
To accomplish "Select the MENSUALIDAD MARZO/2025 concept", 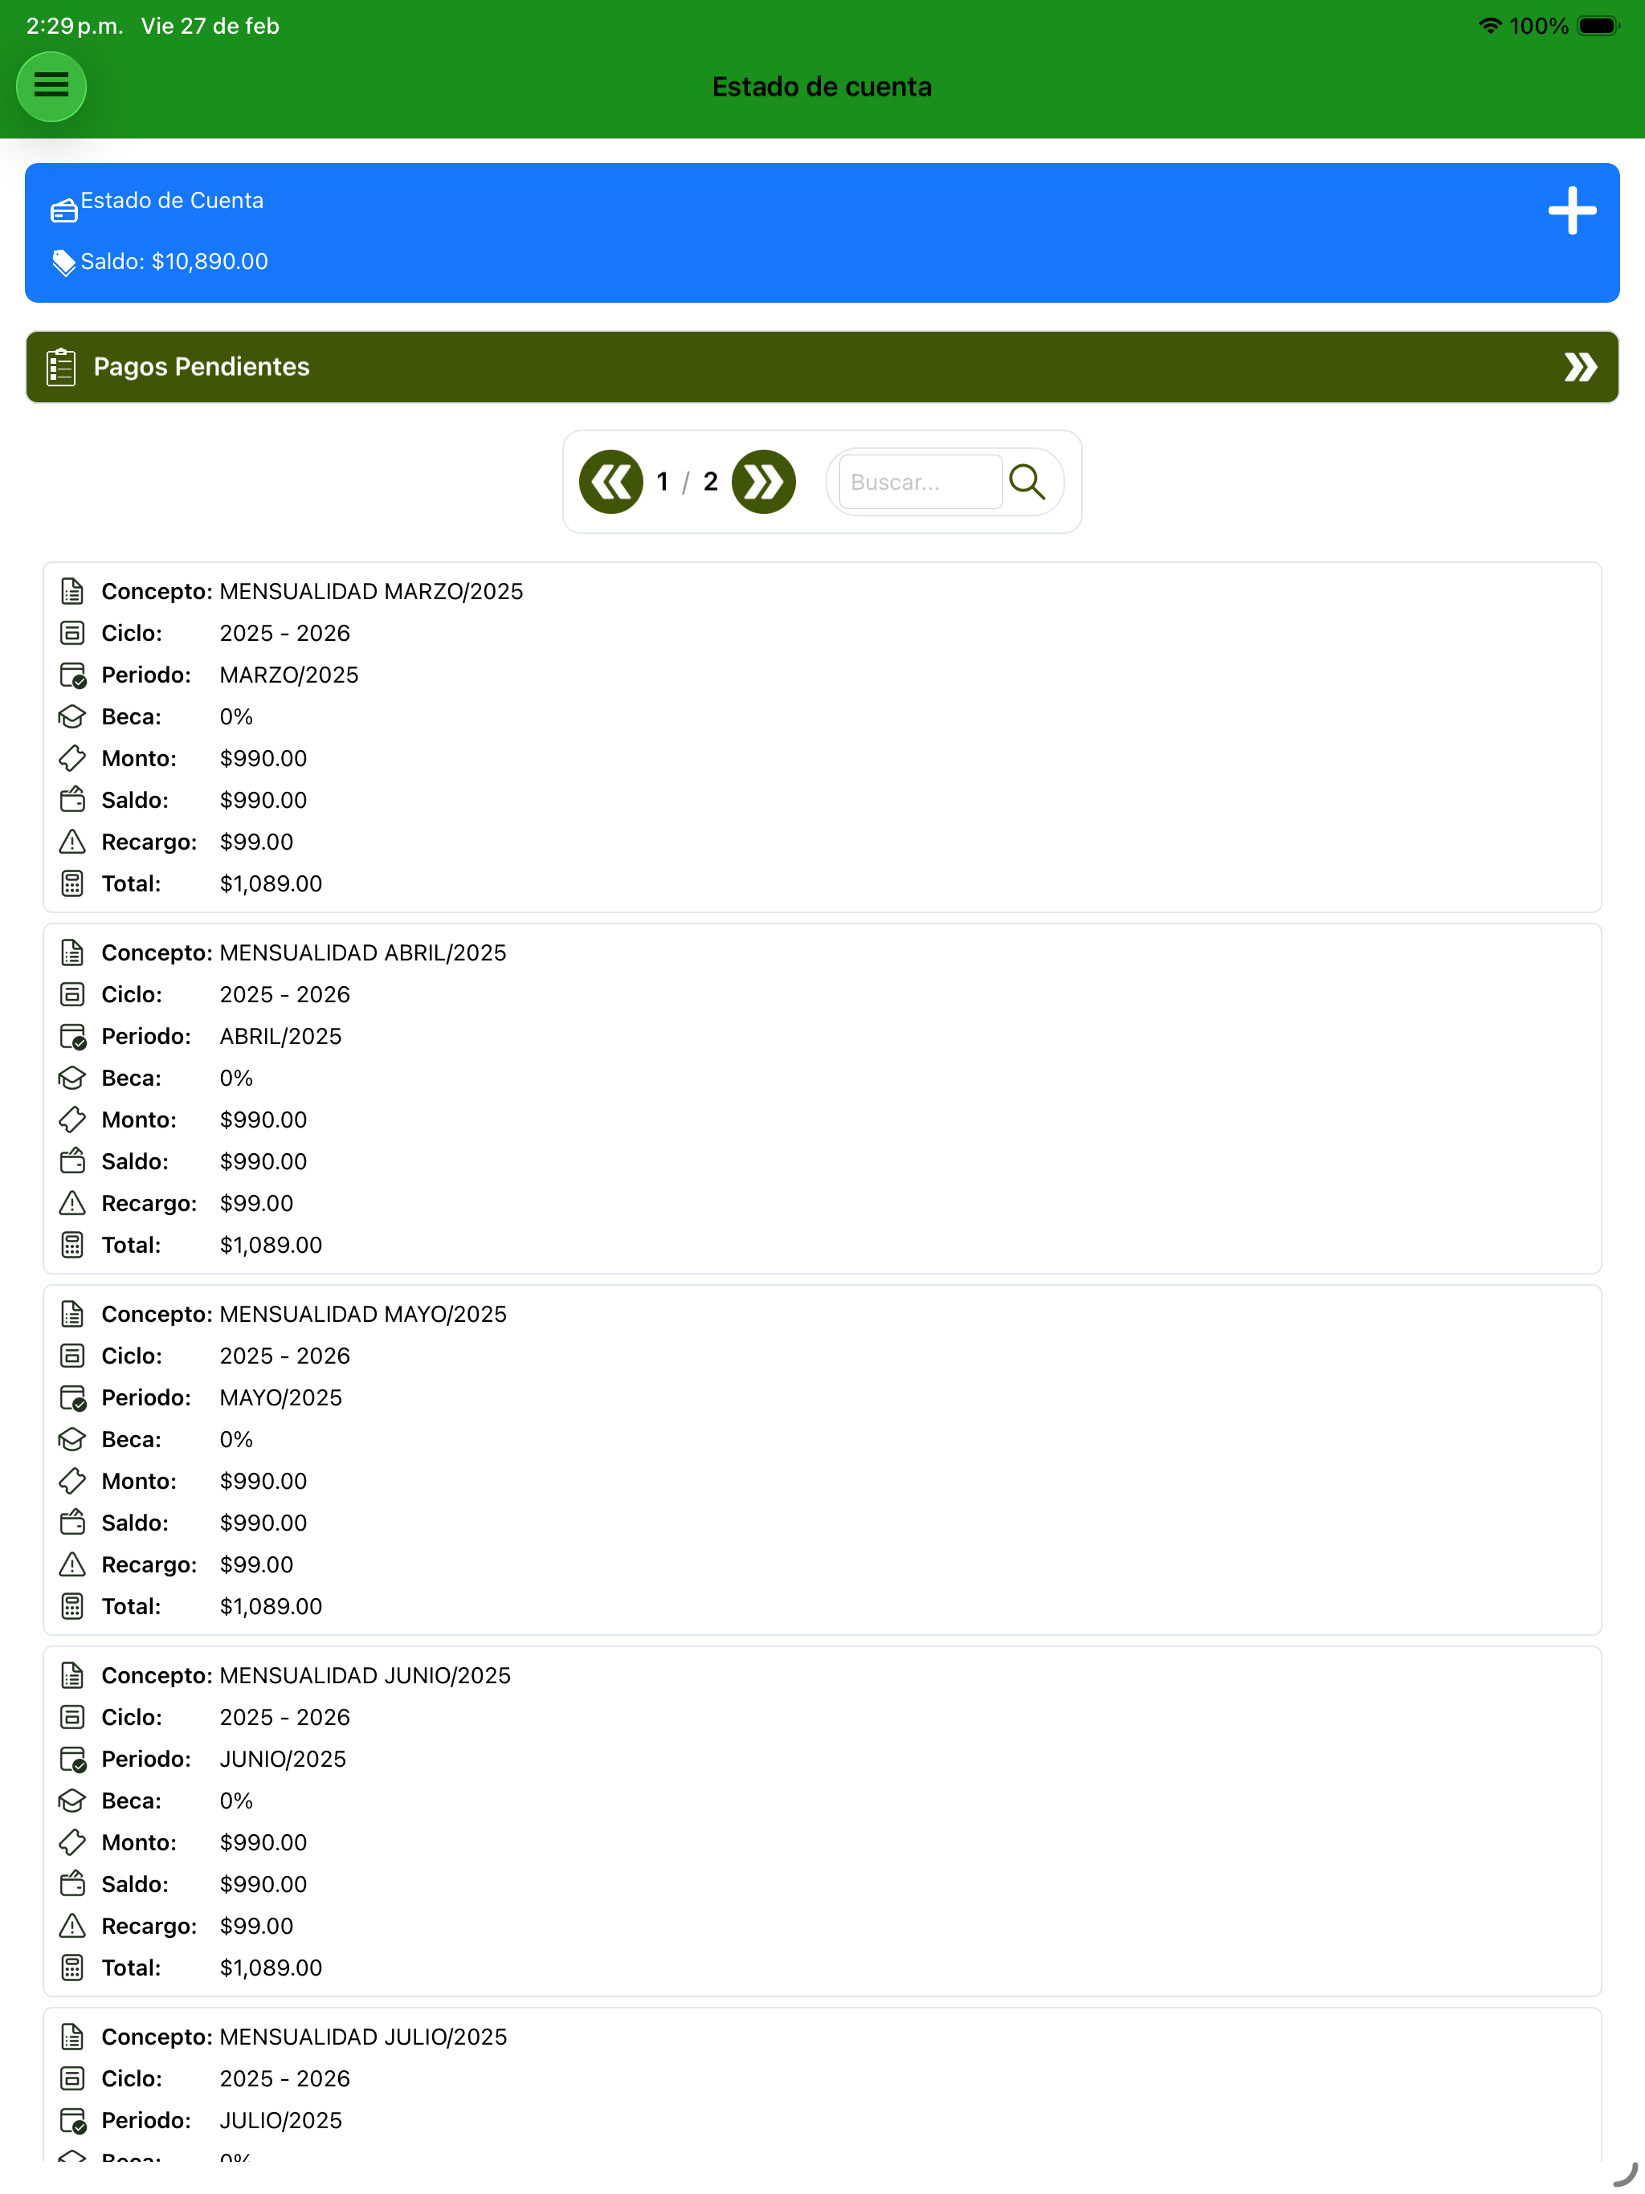I will (371, 591).
